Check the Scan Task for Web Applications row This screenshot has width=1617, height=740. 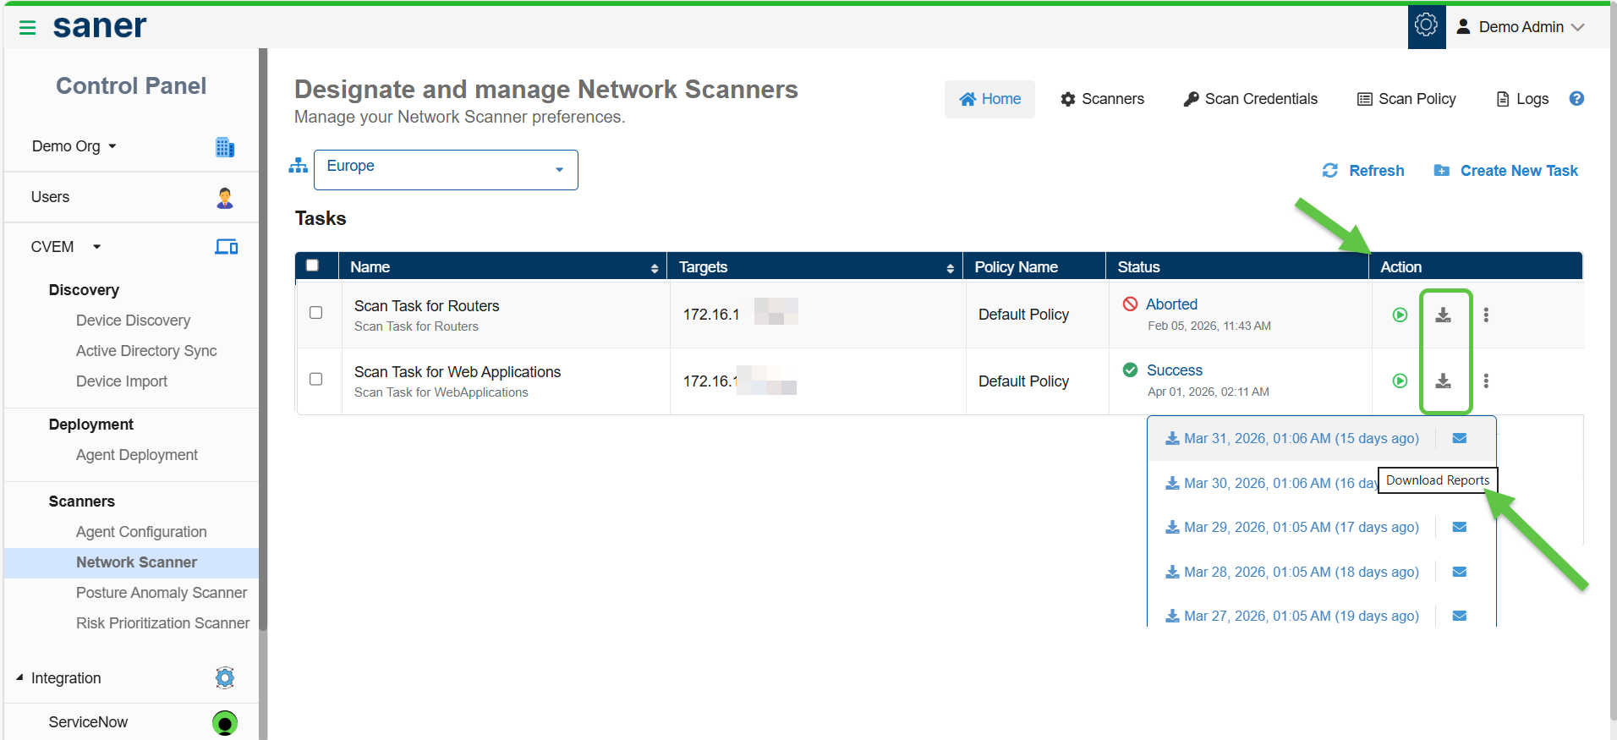(x=316, y=379)
